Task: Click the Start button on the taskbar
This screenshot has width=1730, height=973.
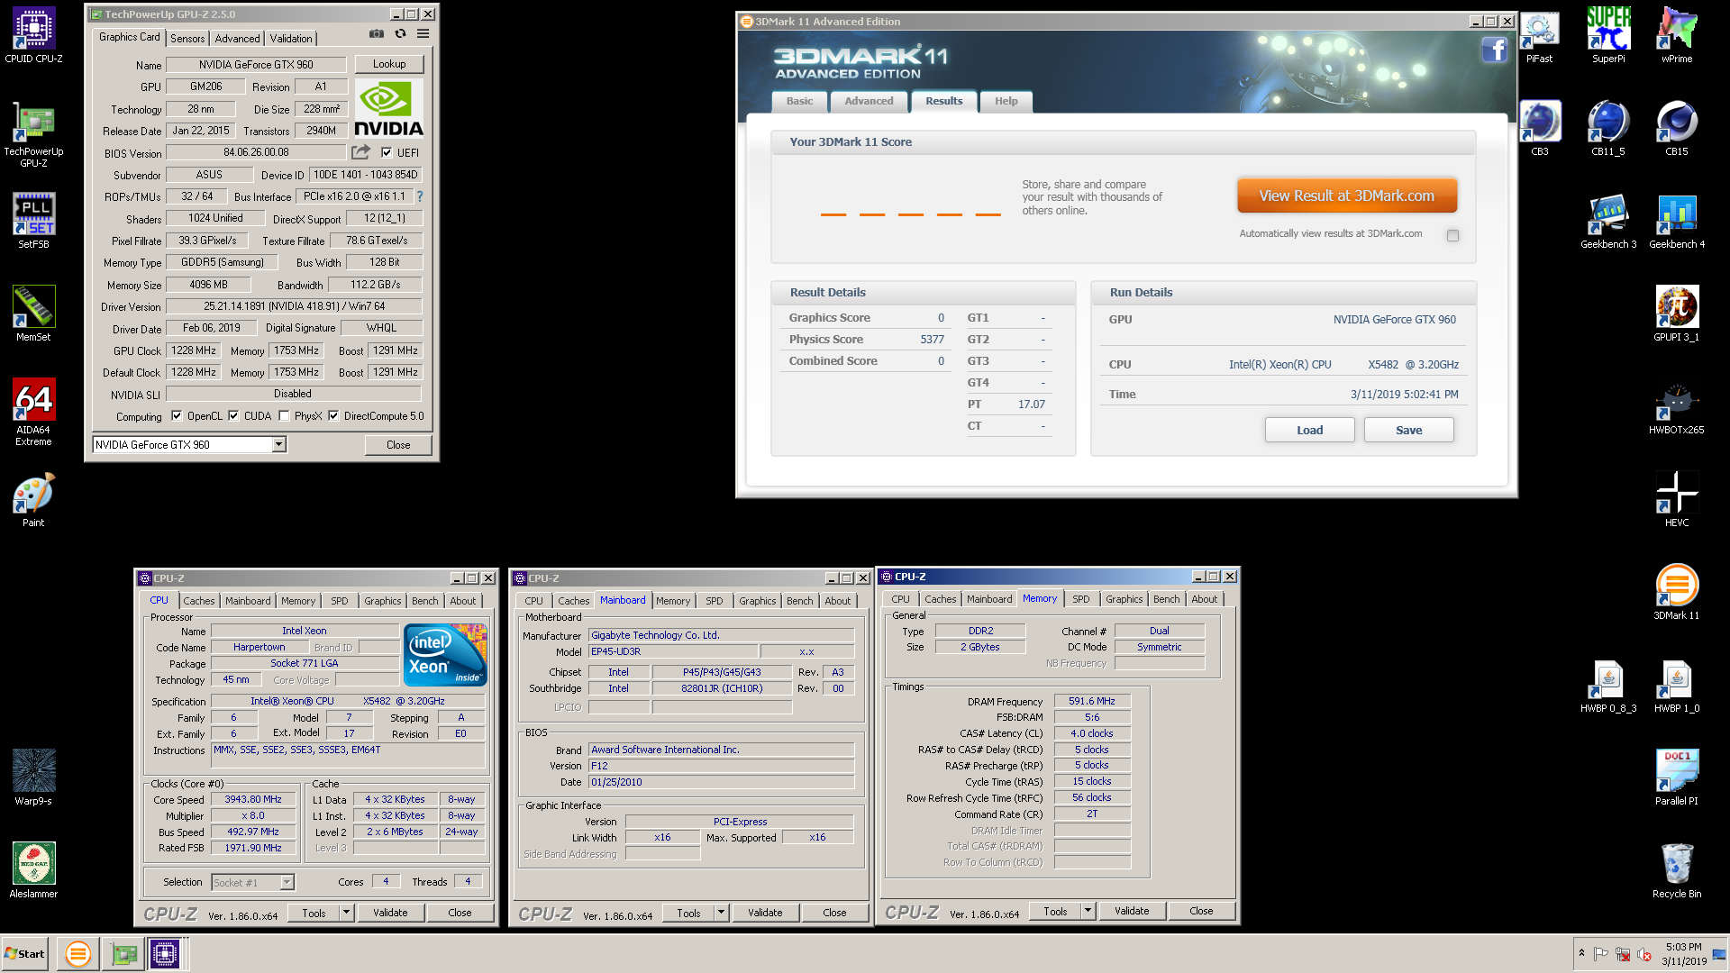Action: point(25,953)
